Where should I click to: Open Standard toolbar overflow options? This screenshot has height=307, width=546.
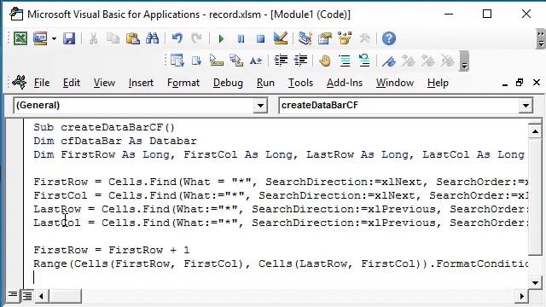click(x=541, y=38)
